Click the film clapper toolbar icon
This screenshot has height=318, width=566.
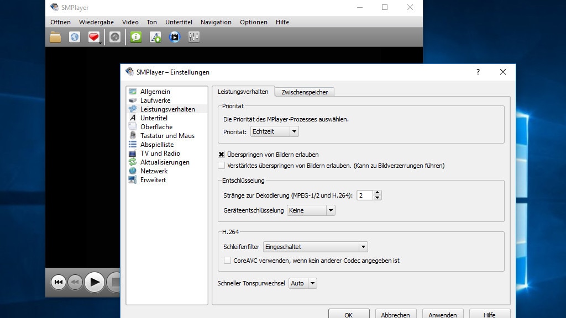coord(175,37)
